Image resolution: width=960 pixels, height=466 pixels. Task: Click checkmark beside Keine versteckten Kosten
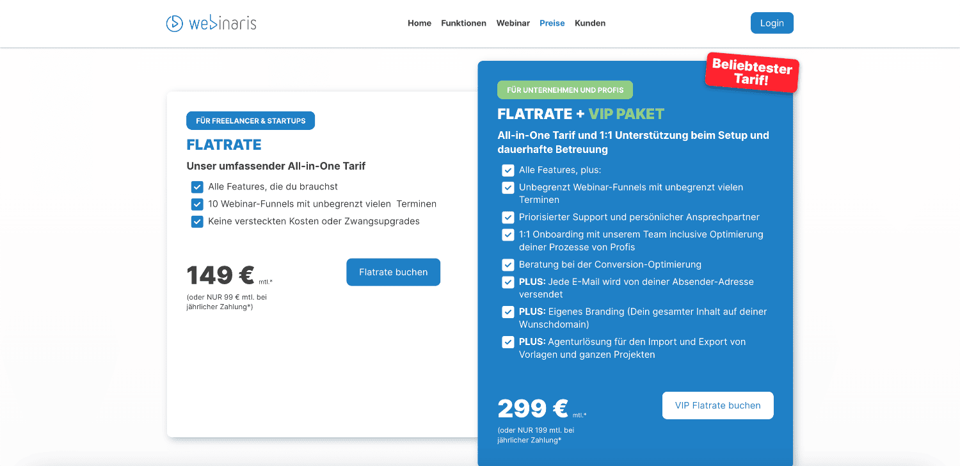pos(197,221)
